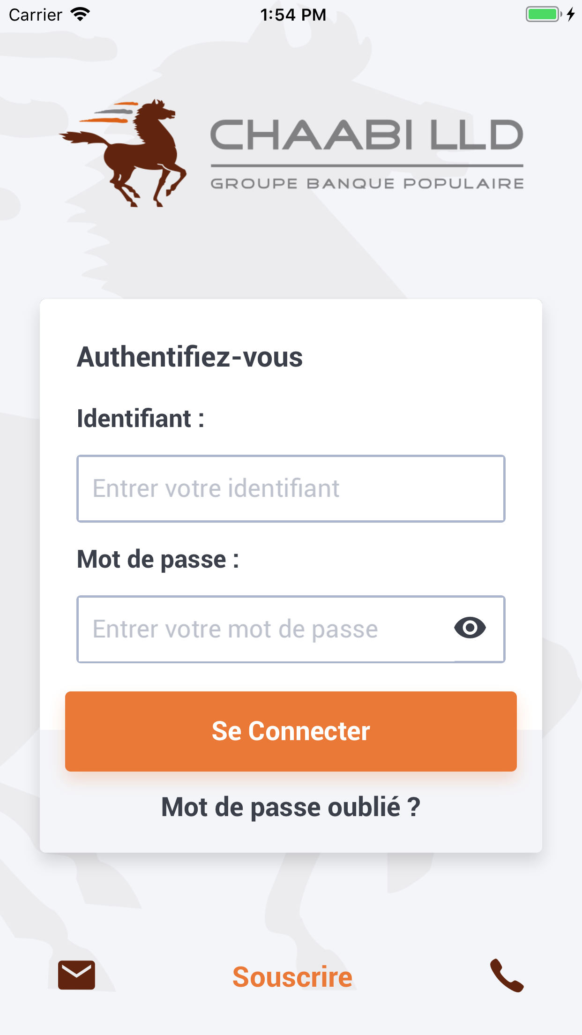This screenshot has width=582, height=1035.
Task: Click the battery indicator in the status bar
Action: pyautogui.click(x=541, y=14)
